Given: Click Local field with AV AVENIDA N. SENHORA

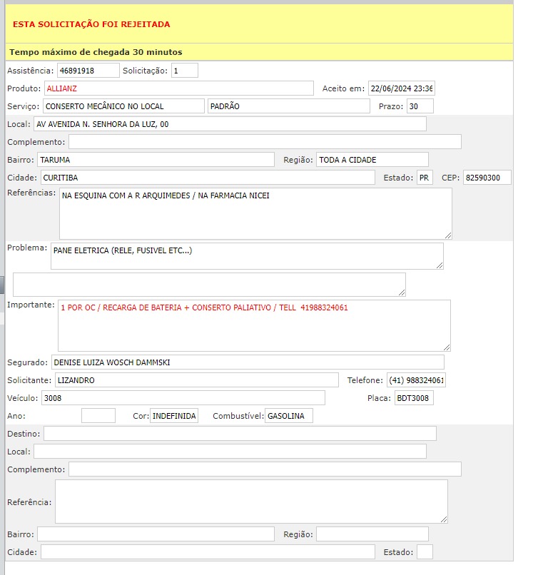Looking at the screenshot, I should (x=230, y=124).
